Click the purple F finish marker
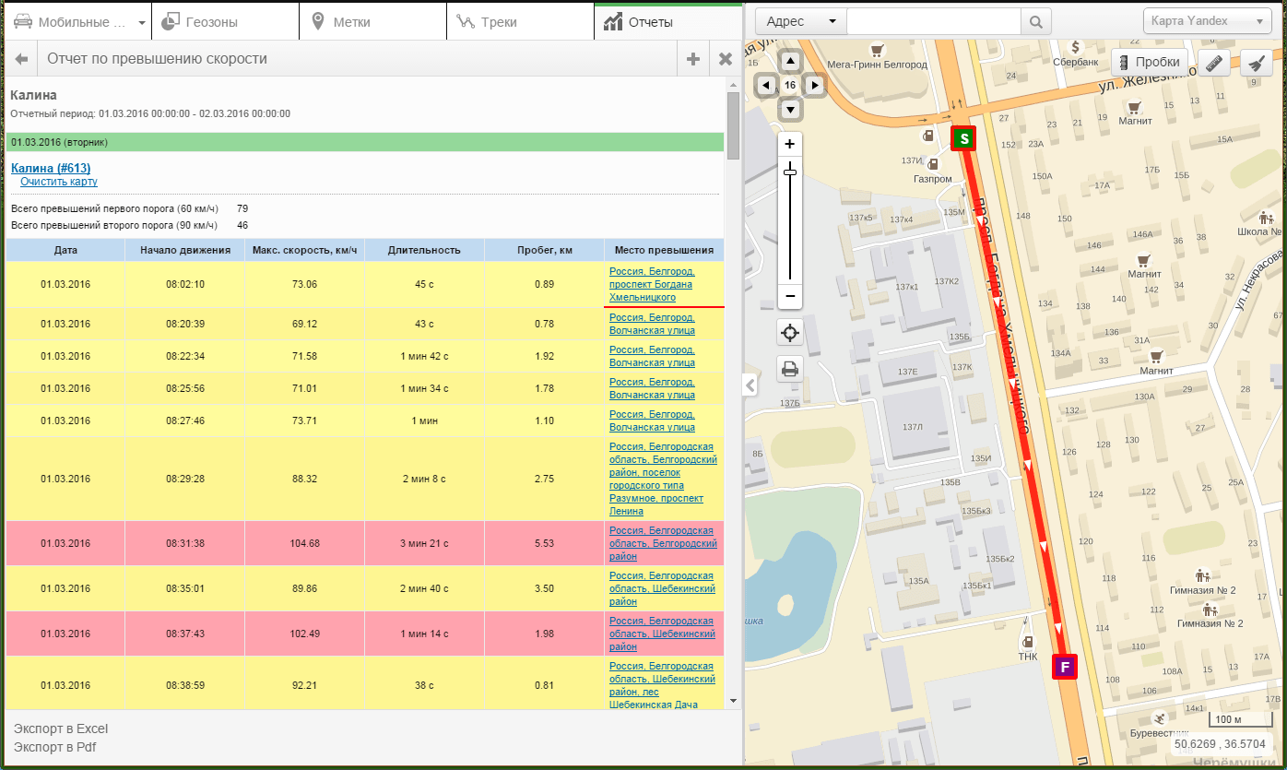1287x770 pixels. [x=1065, y=667]
